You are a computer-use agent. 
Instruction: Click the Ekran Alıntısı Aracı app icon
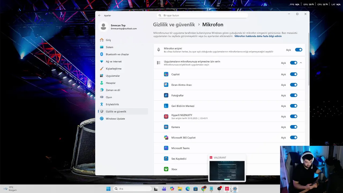pyautogui.click(x=166, y=85)
